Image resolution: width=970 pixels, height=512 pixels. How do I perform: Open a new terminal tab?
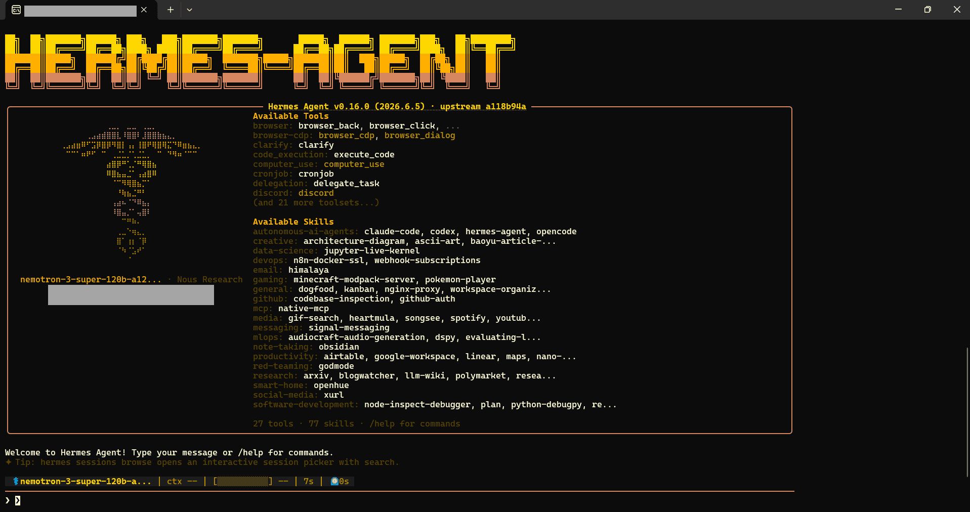(171, 10)
